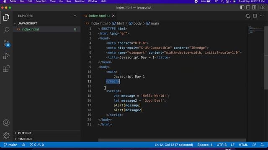Screen dimensions: 268x150
Task: Click line number 15 in gutter
Action: pos(89,96)
